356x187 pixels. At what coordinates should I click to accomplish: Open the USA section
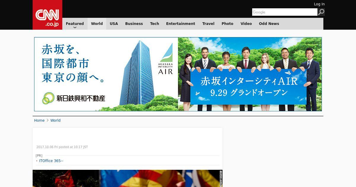[x=114, y=24]
